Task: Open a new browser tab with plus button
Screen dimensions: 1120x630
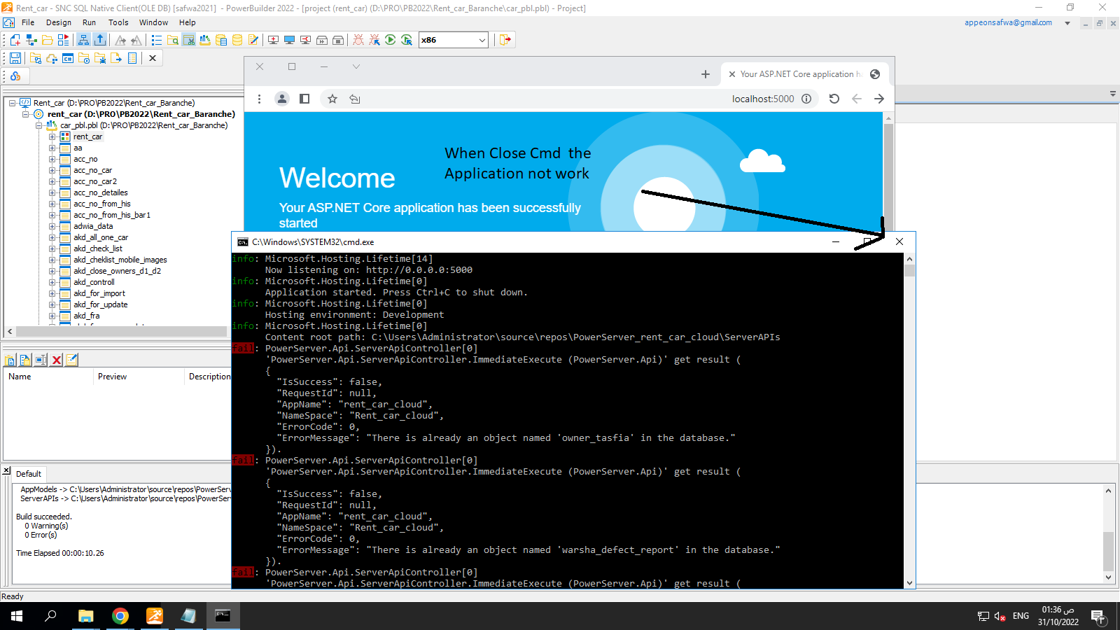Action: (x=706, y=74)
